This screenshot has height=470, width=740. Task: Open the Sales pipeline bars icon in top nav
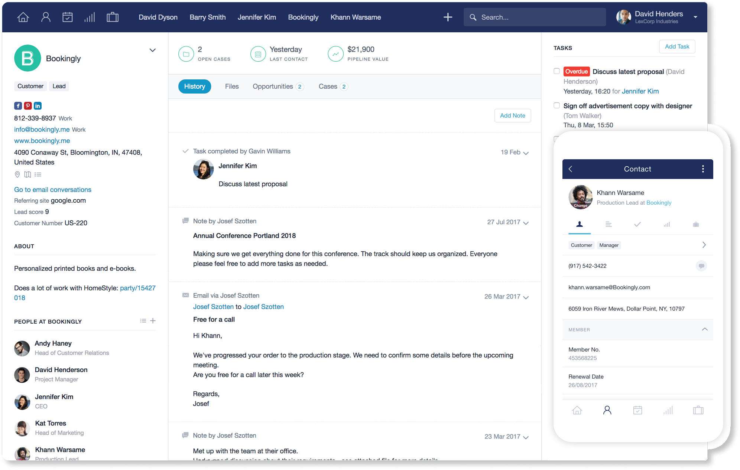click(90, 17)
